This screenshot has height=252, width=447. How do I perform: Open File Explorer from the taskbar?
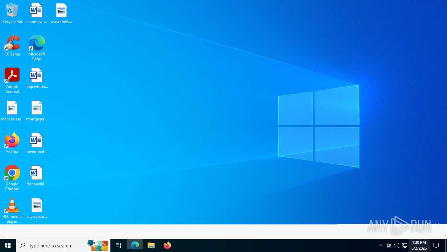(151, 245)
